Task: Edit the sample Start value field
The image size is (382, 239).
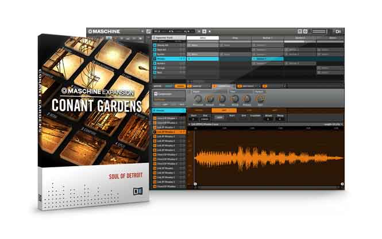Action: (x=194, y=119)
